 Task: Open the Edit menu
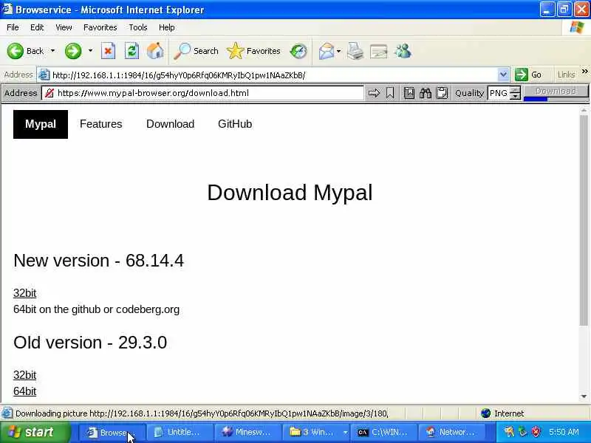37,27
